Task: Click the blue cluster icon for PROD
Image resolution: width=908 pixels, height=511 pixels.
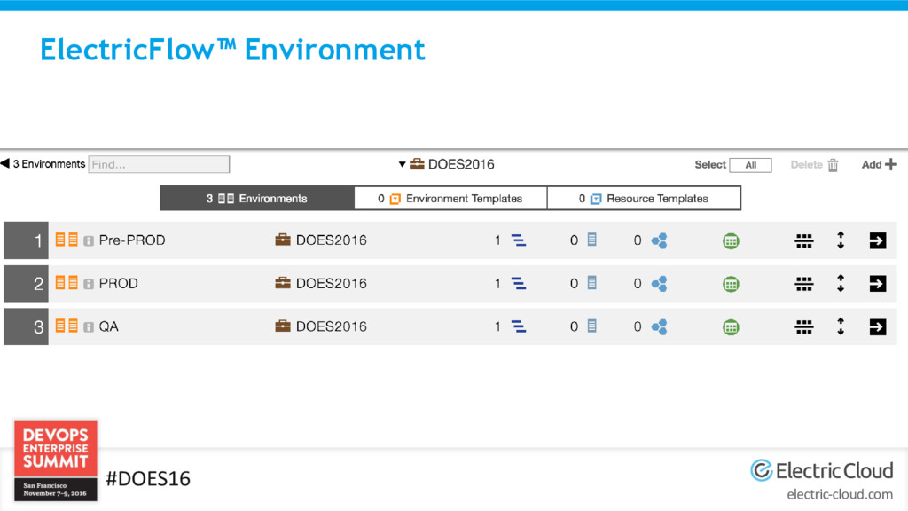Action: [659, 284]
